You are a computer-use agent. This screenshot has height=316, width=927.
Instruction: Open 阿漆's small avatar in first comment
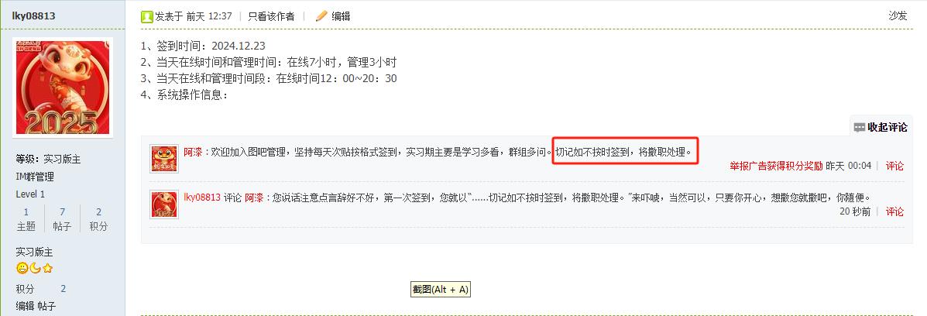164,159
